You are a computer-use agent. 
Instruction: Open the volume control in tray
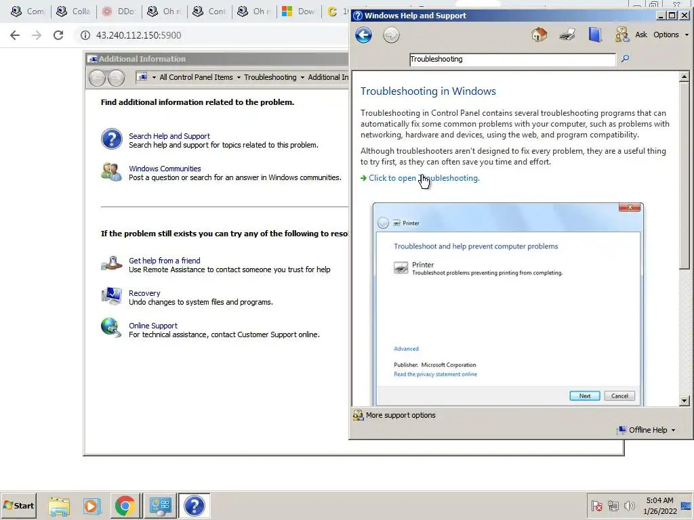pos(629,505)
